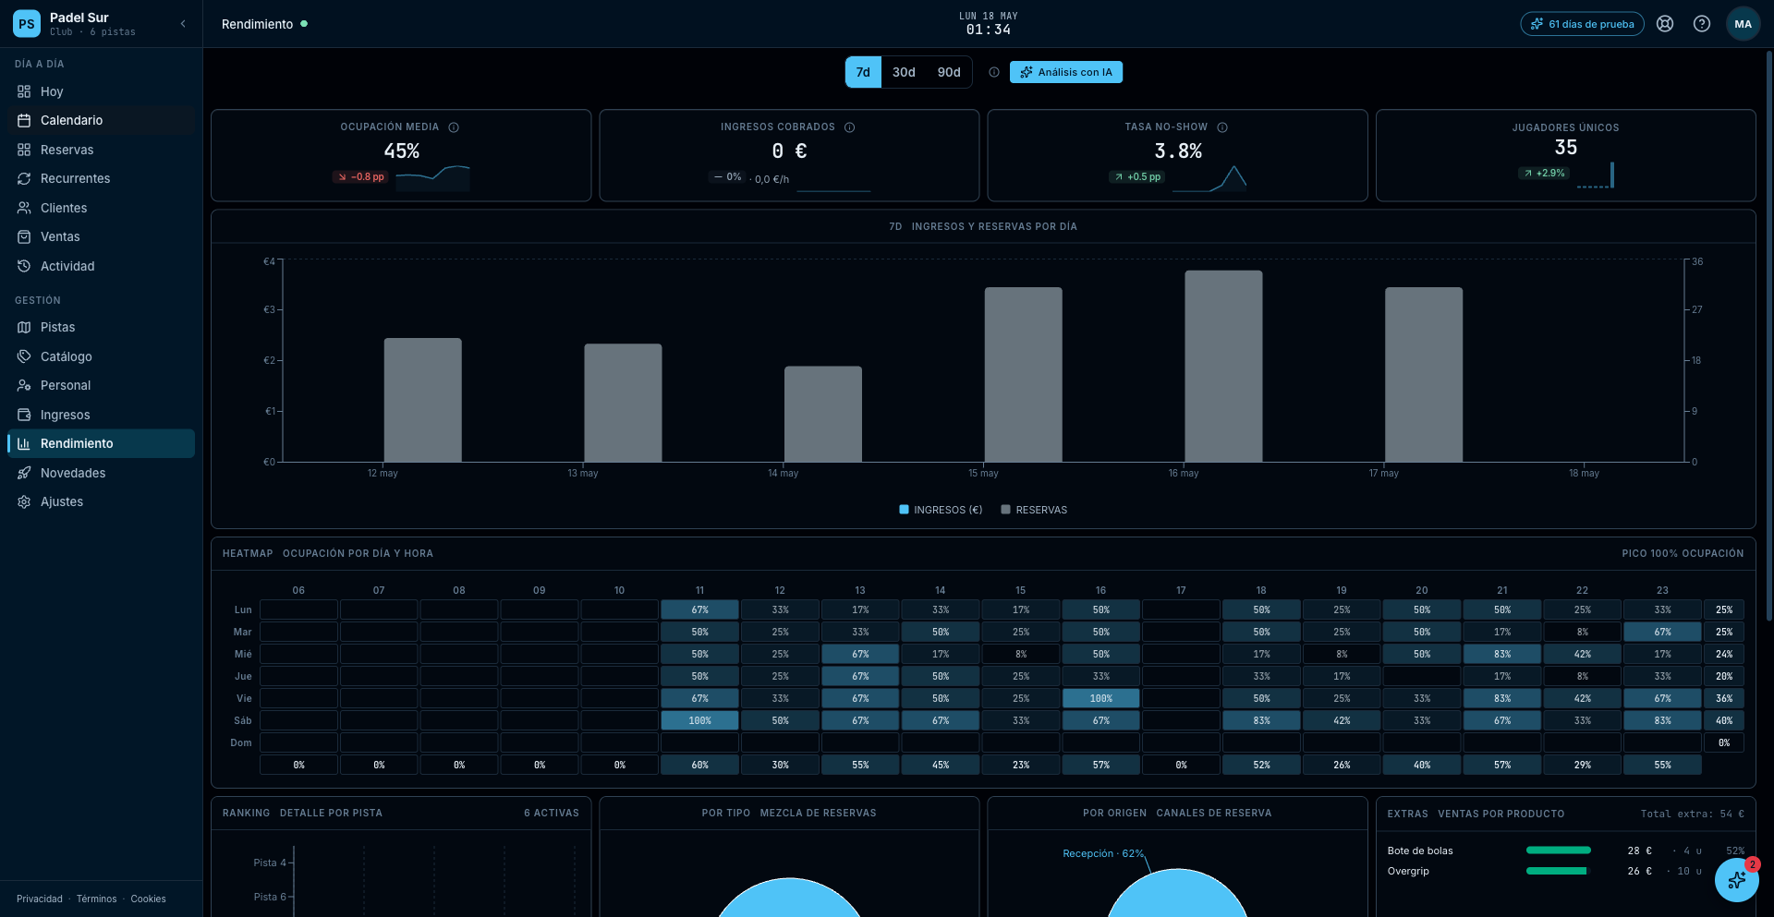The image size is (1774, 917).
Task: Go to Clientes in sidebar
Action: [101, 208]
